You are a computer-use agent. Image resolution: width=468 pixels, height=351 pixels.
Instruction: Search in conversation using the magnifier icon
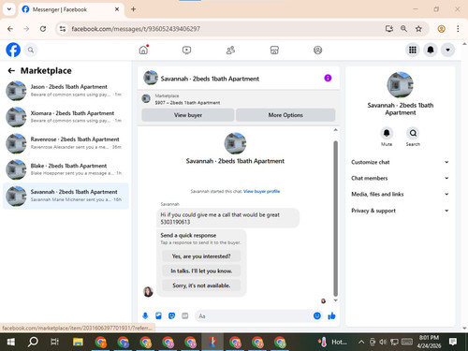pyautogui.click(x=413, y=134)
